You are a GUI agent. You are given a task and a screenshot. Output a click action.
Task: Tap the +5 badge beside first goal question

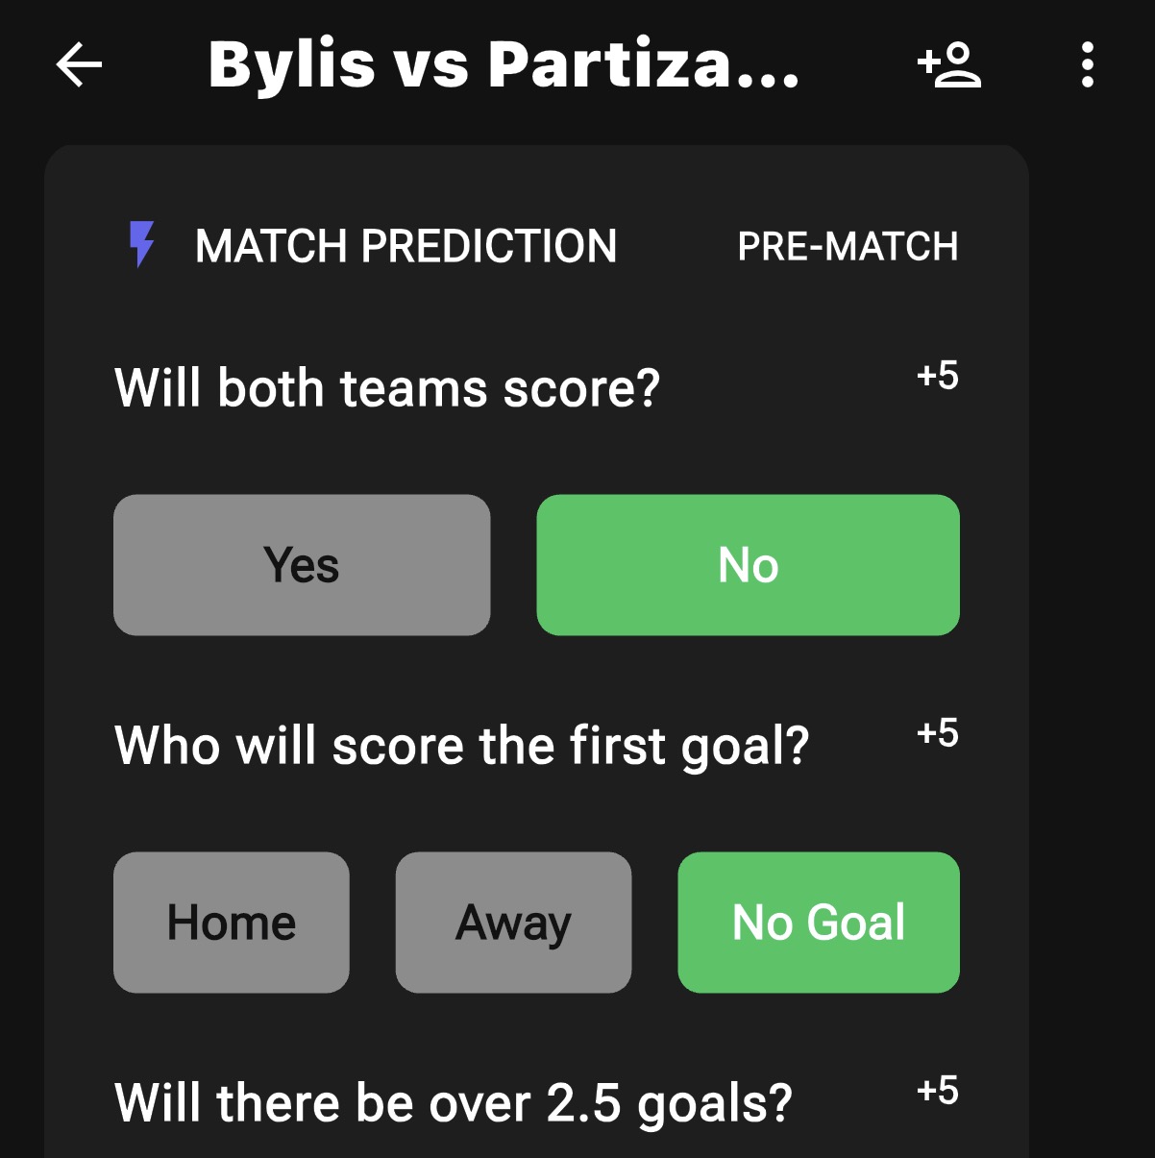(x=939, y=734)
